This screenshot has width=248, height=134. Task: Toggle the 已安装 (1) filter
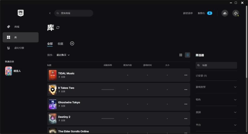click(201, 76)
